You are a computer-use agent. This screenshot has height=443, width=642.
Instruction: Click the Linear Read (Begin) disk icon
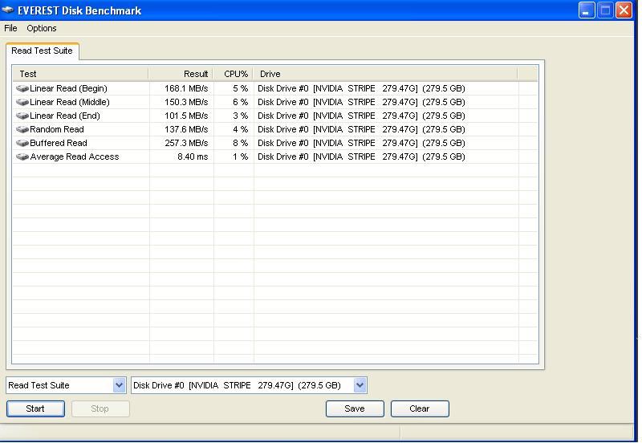click(x=22, y=88)
